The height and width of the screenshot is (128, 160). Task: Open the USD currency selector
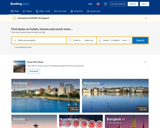click(x=90, y=4)
